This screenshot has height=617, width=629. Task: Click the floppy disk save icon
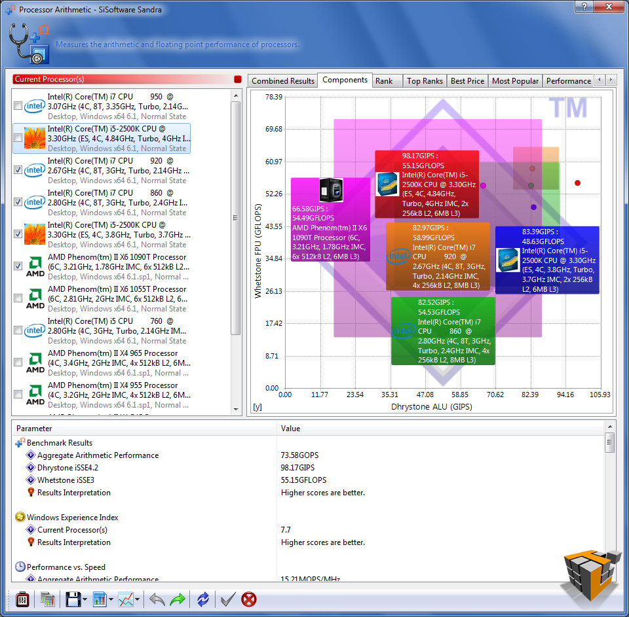73,599
